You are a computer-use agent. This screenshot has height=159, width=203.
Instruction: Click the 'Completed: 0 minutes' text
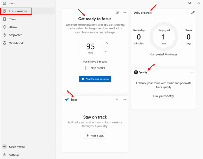[164, 54]
